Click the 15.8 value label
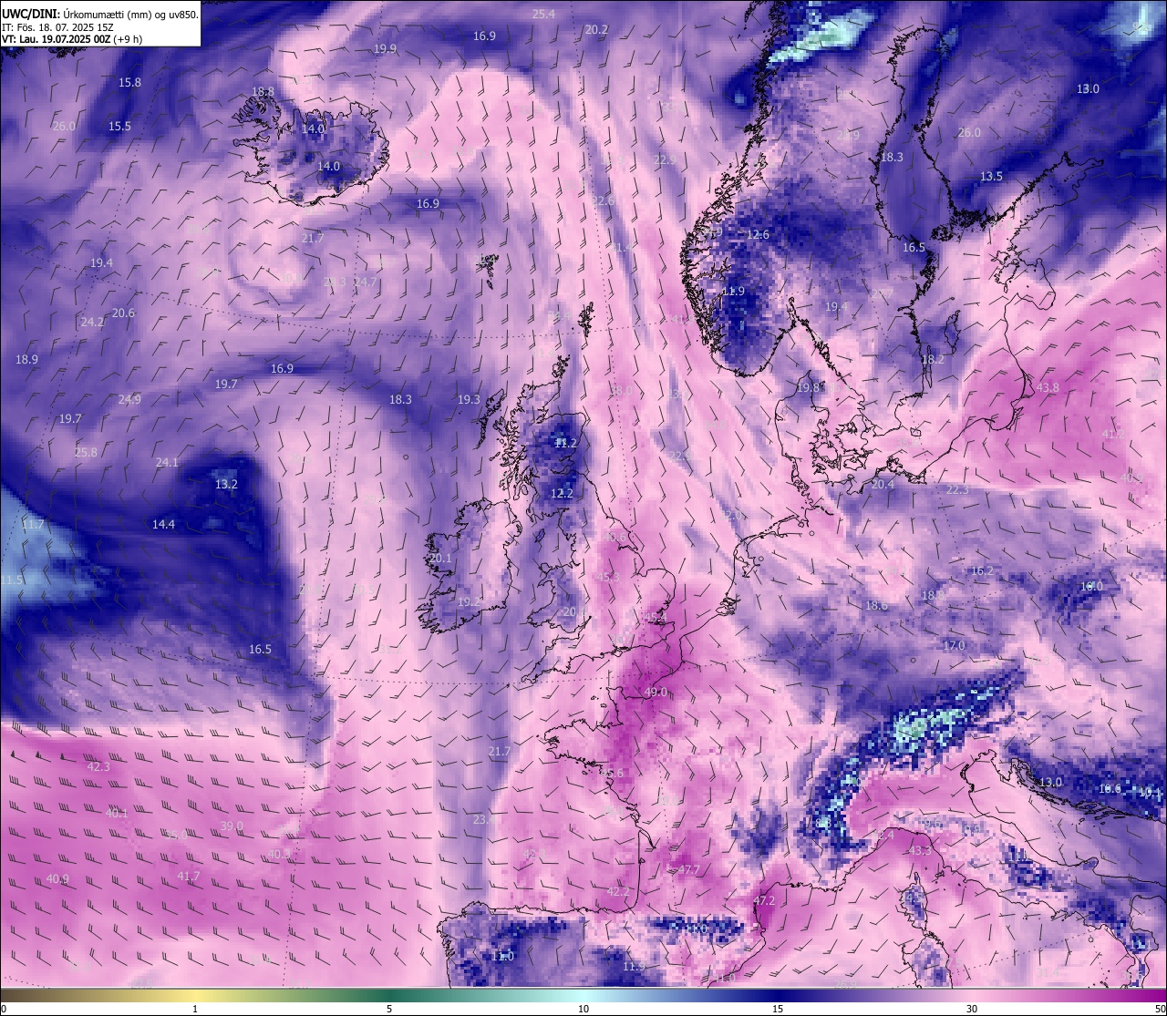 [130, 82]
